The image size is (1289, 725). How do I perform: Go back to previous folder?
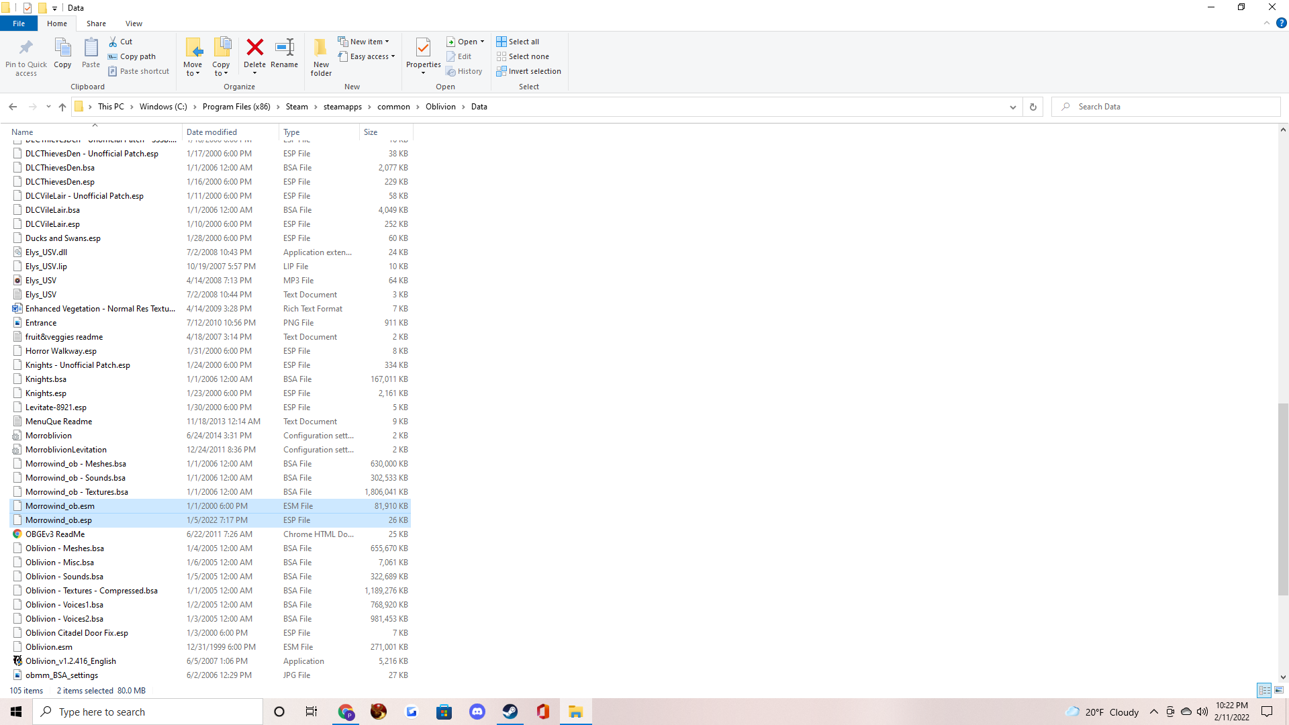tap(13, 107)
